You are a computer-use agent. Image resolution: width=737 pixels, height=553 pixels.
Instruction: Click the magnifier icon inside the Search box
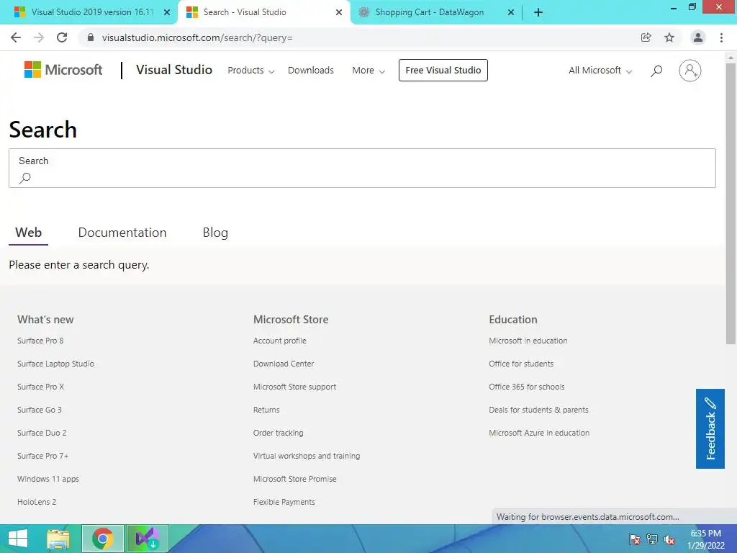point(25,179)
